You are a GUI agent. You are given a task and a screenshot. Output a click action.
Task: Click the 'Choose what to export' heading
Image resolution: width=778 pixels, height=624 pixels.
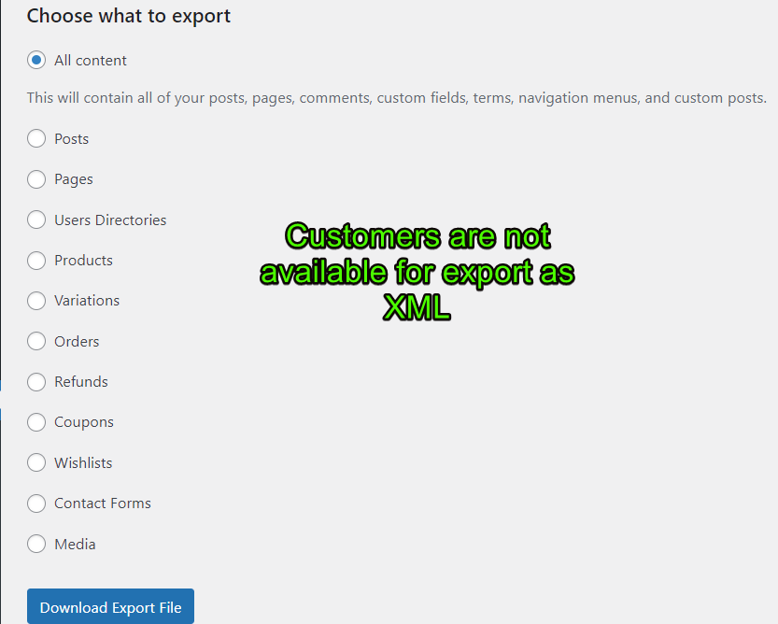pyautogui.click(x=129, y=16)
